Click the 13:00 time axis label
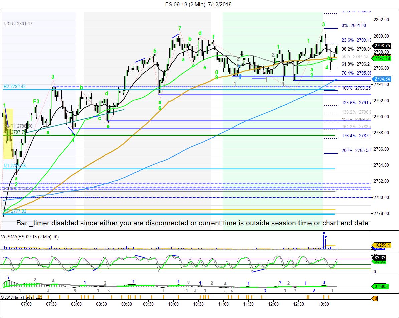The width and height of the screenshot is (399, 318). coord(324,304)
